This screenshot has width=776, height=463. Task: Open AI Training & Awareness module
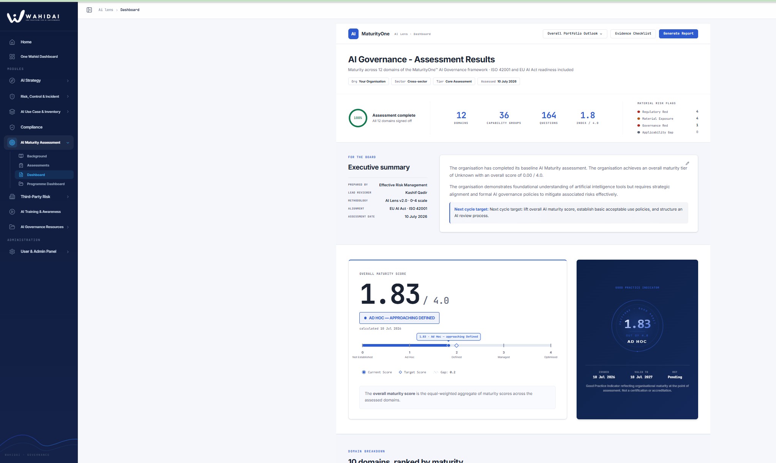pyautogui.click(x=39, y=212)
